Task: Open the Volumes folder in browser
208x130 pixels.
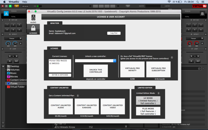Action: [13, 70]
